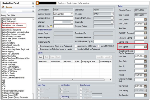This screenshot has height=100, width=150.
Task: Toggle the First lien position checkbox
Action: [x=62, y=89]
